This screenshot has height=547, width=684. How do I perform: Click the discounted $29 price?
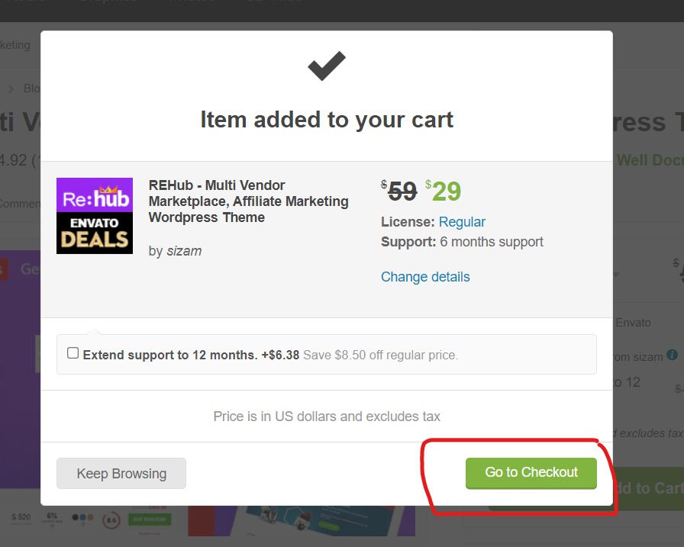pyautogui.click(x=444, y=191)
